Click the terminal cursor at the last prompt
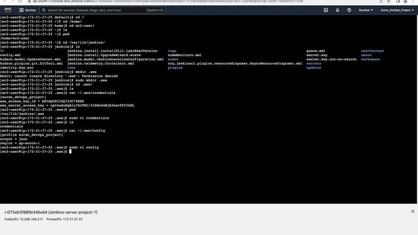418x235 pixels. 71,151
